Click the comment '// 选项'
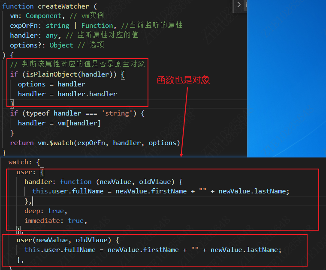The width and height of the screenshot is (326, 270). (x=91, y=45)
